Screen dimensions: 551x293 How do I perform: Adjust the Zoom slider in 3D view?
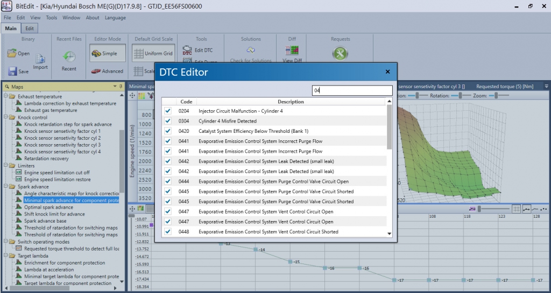(498, 96)
